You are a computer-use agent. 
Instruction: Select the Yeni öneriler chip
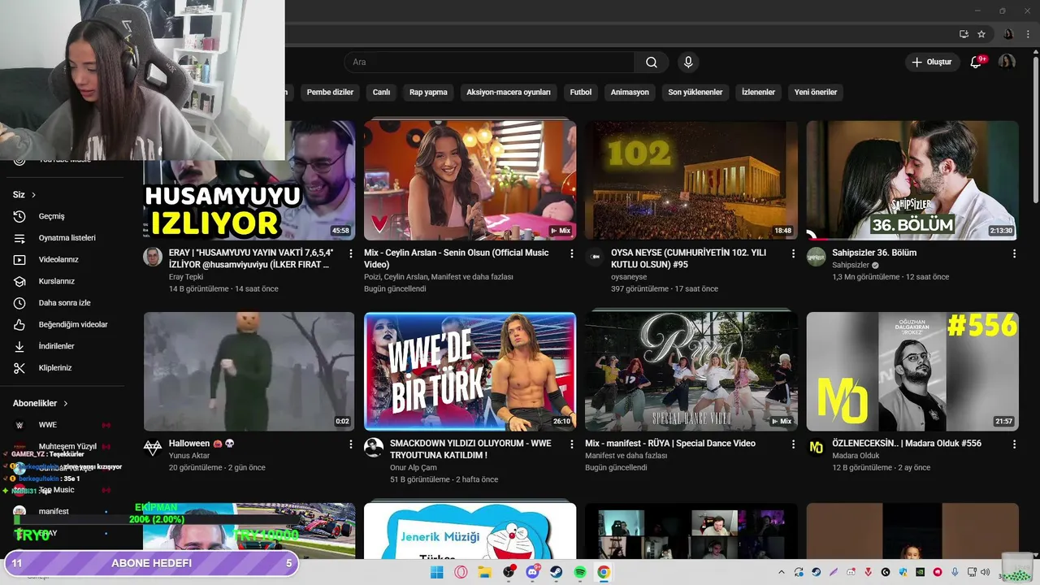pos(816,92)
